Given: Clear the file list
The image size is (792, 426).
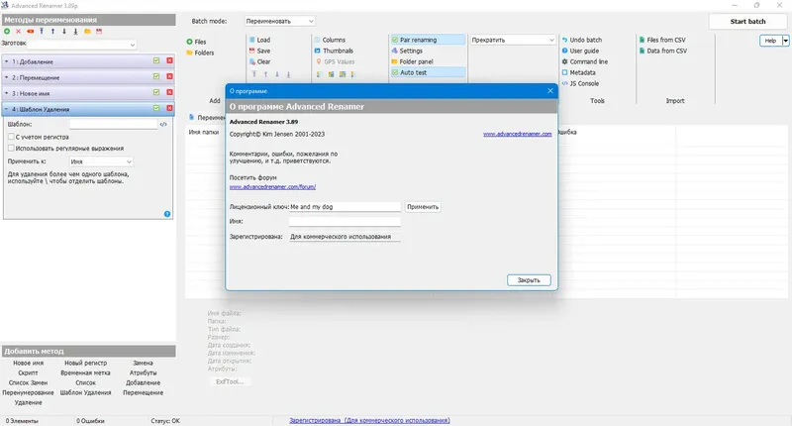Looking at the screenshot, I should (259, 61).
